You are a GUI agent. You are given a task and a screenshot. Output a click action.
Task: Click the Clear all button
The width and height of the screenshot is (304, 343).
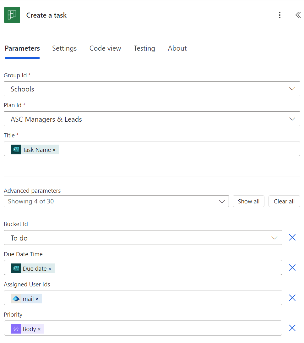[284, 201]
